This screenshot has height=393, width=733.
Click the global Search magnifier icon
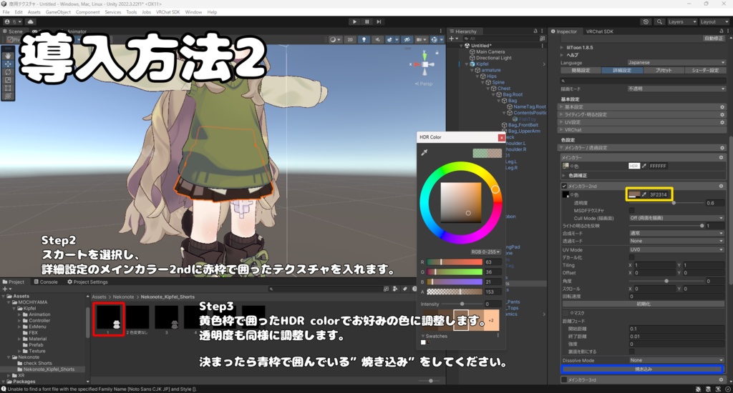pos(659,21)
